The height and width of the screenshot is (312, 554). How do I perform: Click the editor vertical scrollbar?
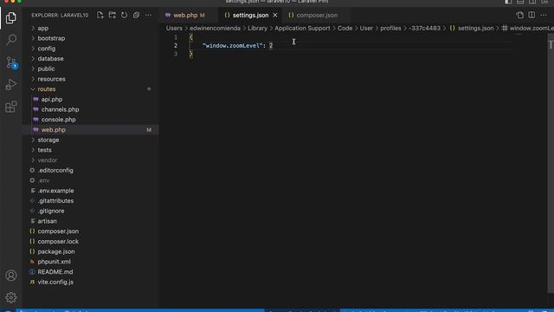(551, 163)
